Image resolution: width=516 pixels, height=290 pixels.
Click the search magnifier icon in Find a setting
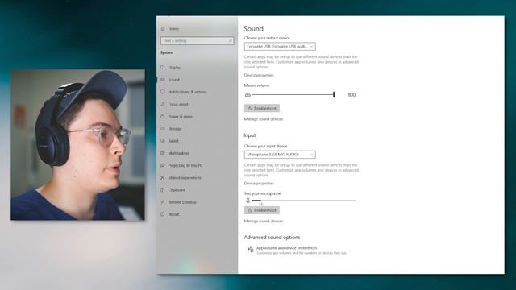230,41
